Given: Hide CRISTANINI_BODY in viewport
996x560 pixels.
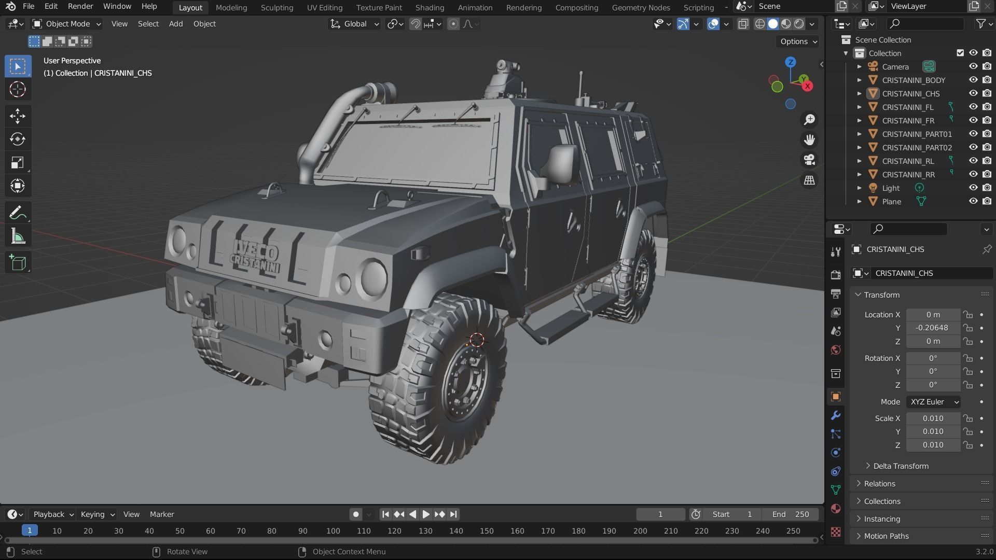Looking at the screenshot, I should pyautogui.click(x=973, y=80).
